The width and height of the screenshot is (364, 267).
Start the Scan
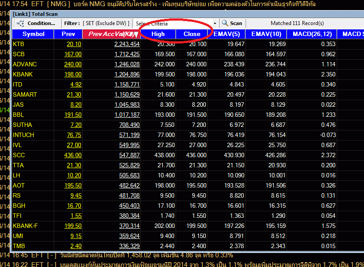232,23
